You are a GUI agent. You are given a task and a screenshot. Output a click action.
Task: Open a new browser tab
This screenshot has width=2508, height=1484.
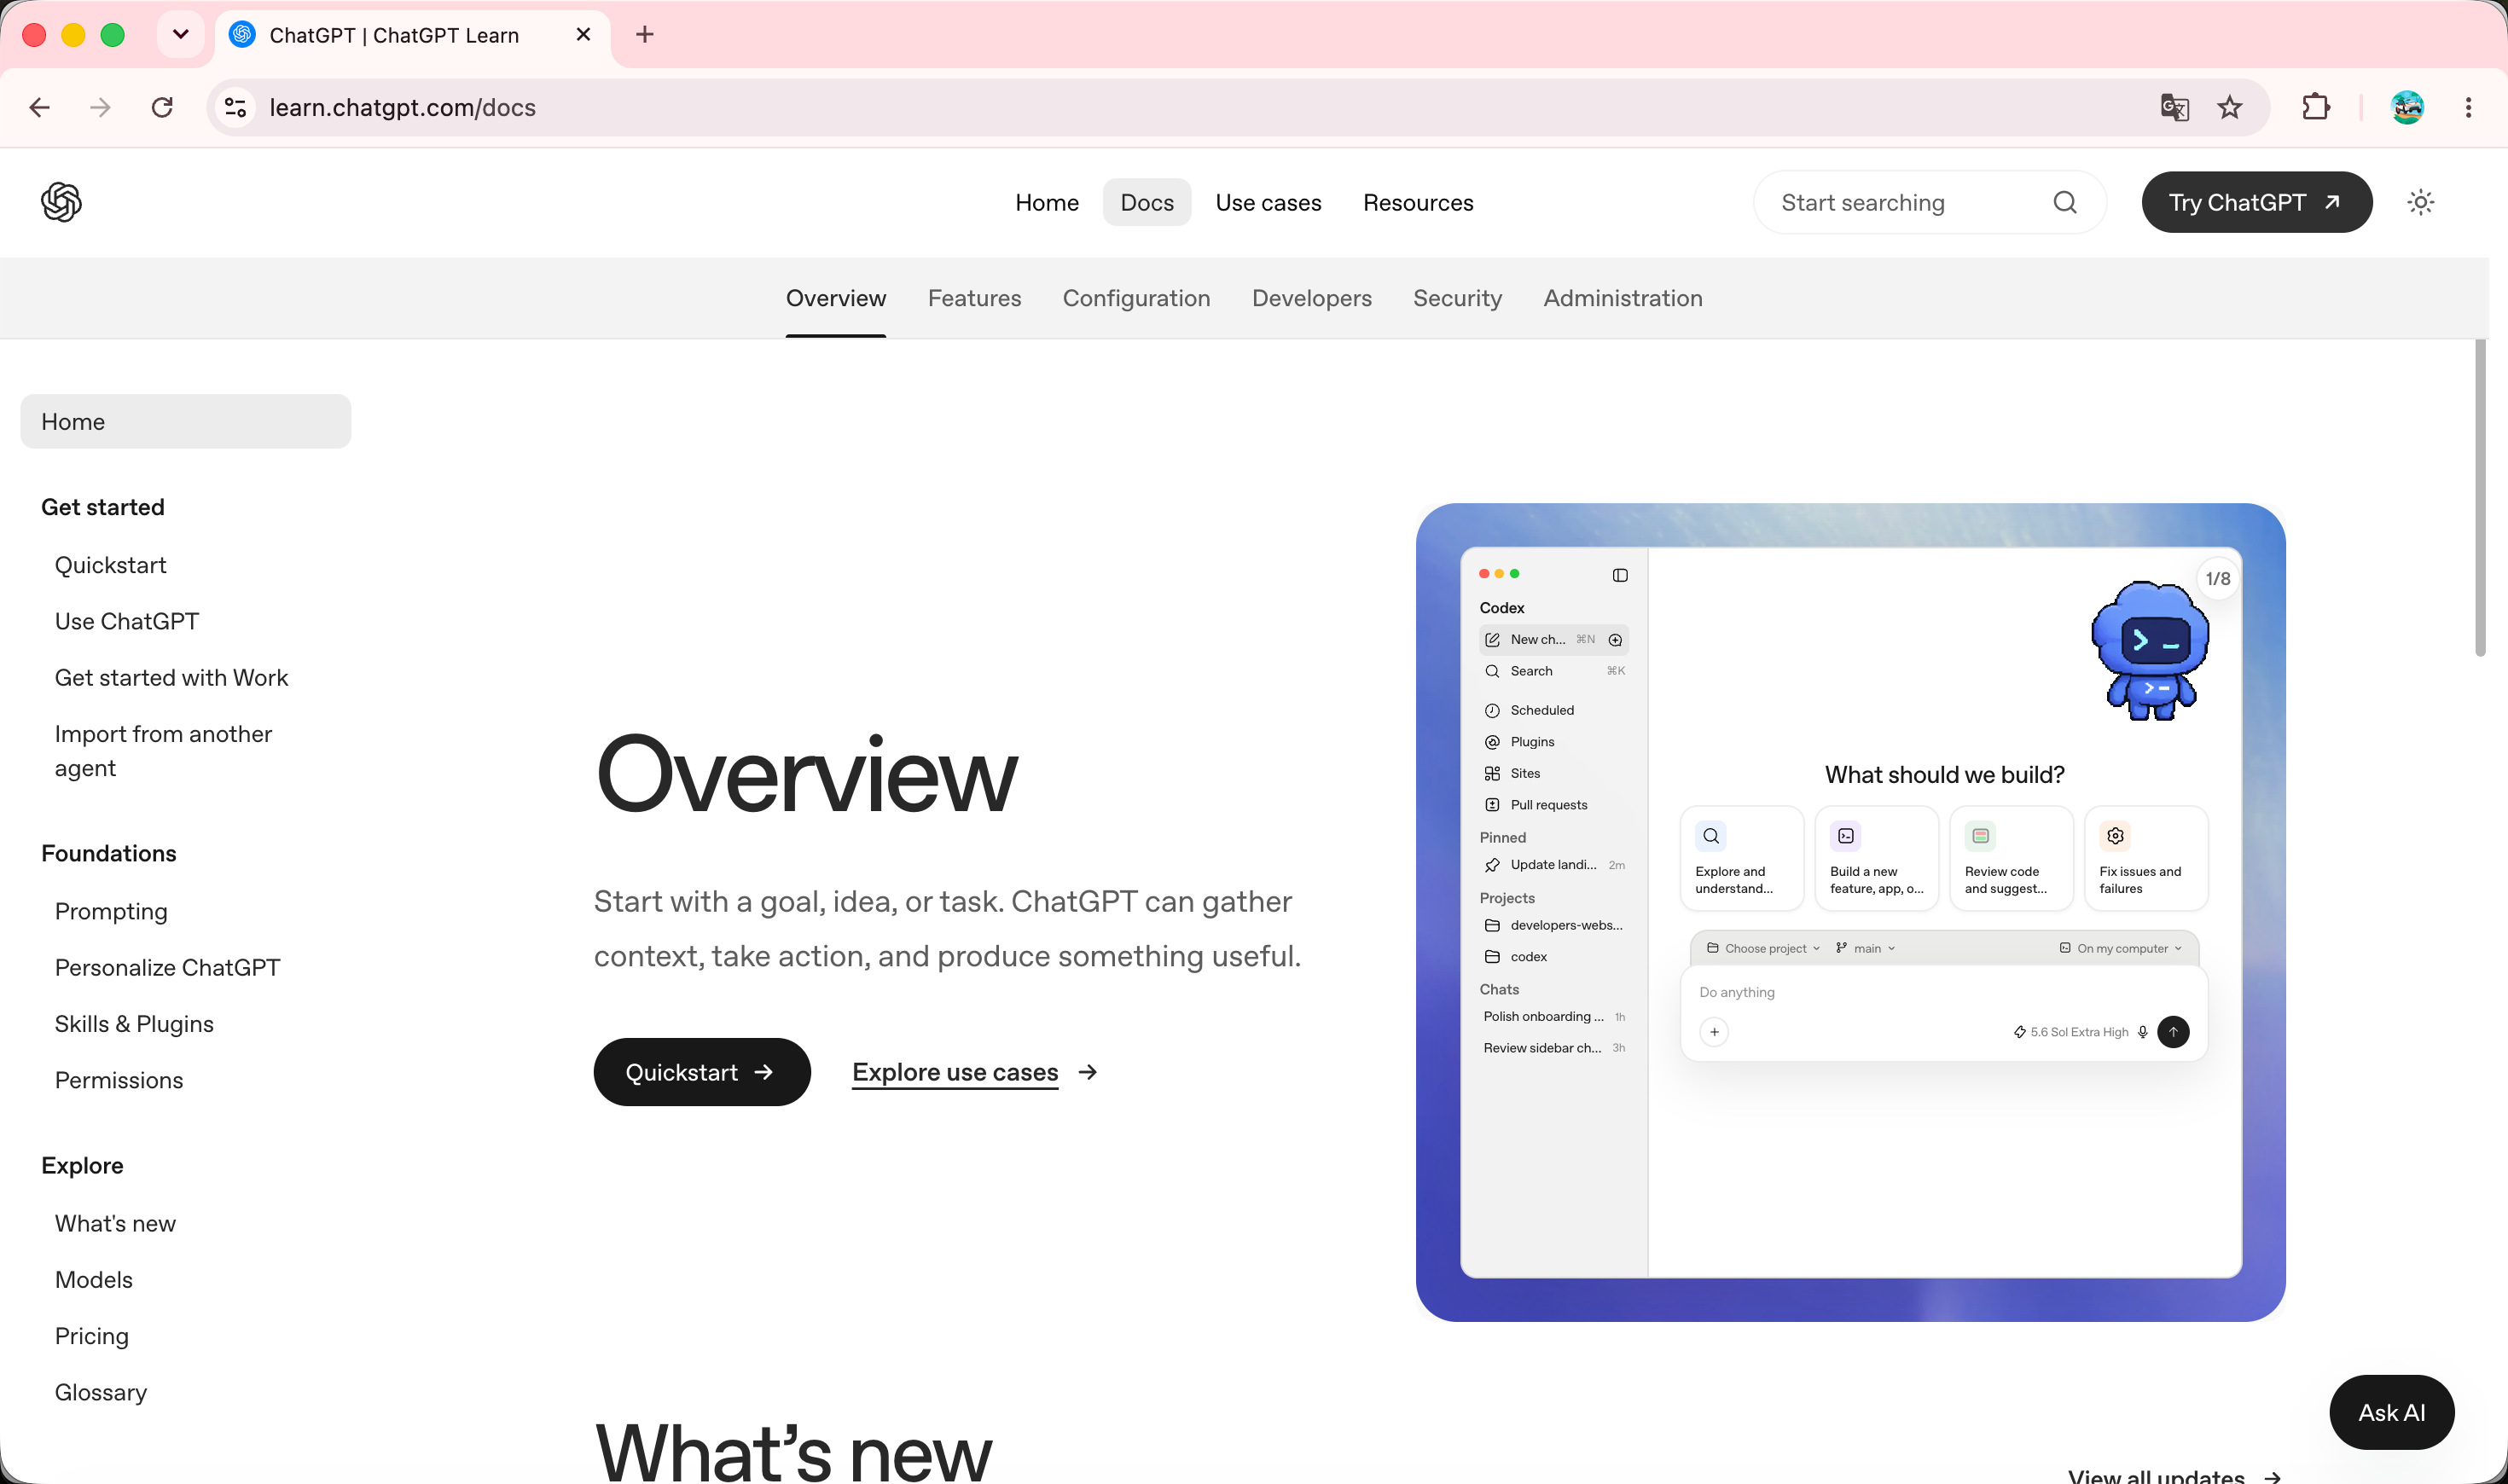[x=645, y=35]
